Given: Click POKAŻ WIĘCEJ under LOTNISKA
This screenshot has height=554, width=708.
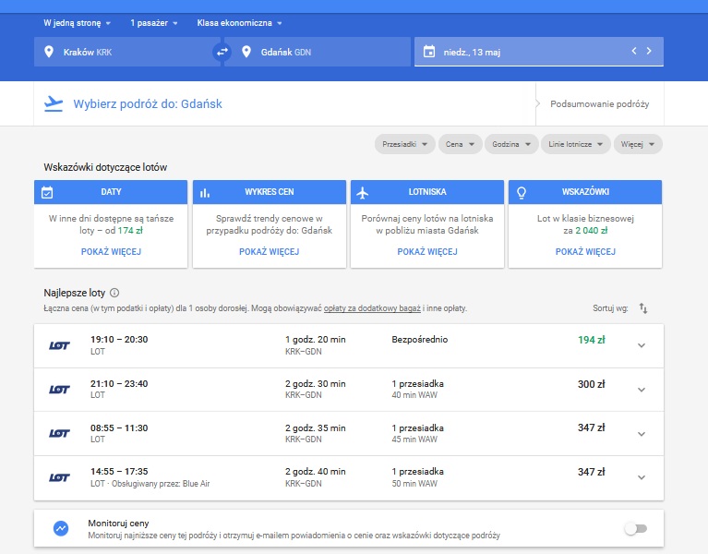Looking at the screenshot, I should pyautogui.click(x=427, y=251).
